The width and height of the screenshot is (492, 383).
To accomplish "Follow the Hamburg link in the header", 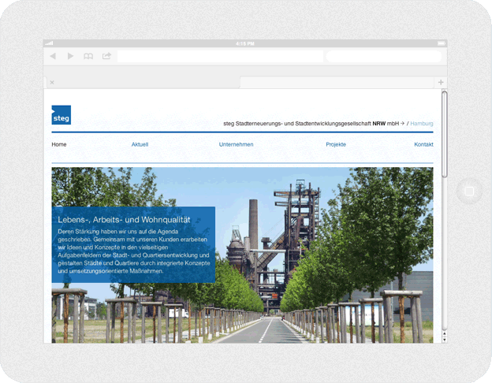I will tap(422, 124).
